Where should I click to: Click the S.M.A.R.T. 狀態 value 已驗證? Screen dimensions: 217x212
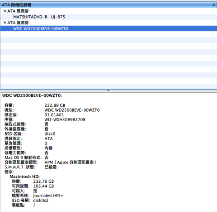51,167
